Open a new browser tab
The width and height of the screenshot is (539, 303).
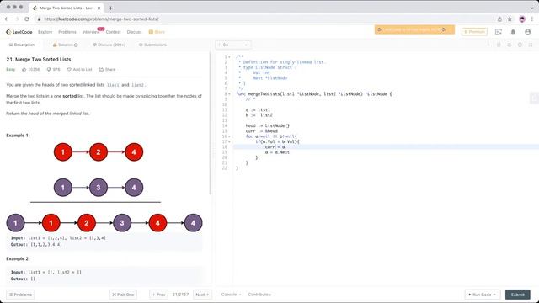pos(110,8)
